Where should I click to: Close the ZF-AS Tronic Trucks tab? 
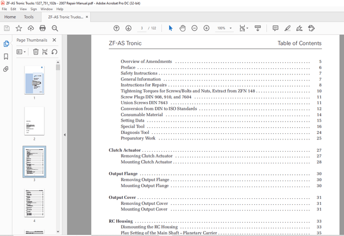(x=87, y=17)
